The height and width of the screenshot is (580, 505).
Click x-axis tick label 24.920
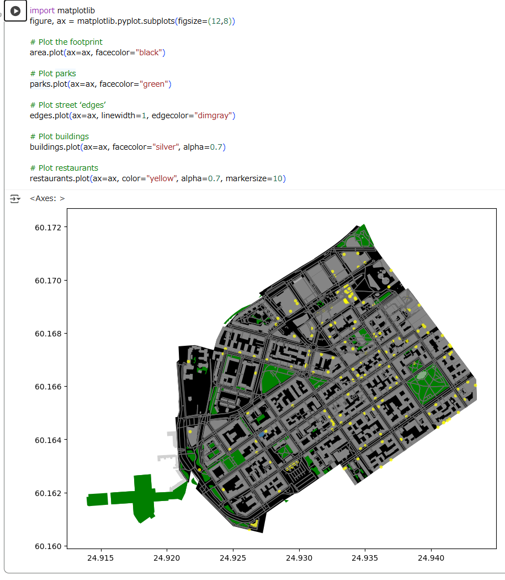click(x=167, y=558)
